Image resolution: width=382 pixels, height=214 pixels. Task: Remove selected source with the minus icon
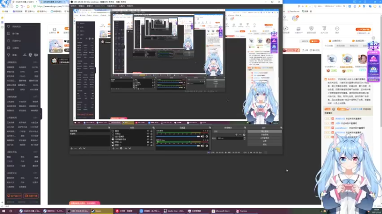117,148
